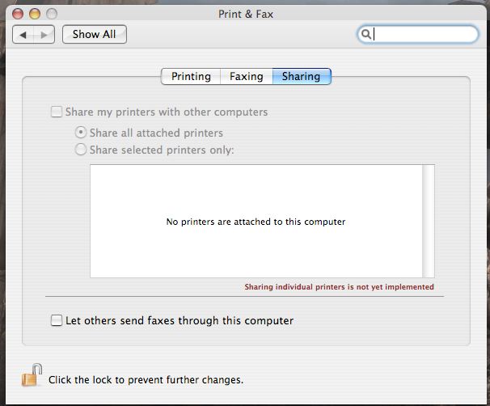Enable Share my printers with other computers

click(x=57, y=112)
